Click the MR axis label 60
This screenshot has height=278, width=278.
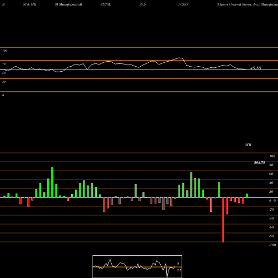tap(271, 174)
